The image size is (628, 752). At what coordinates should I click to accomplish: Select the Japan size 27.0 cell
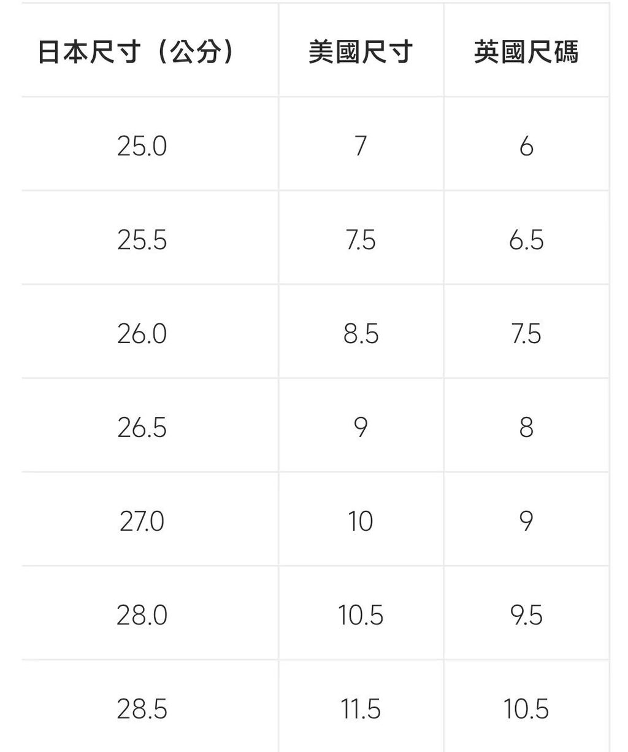(x=142, y=521)
